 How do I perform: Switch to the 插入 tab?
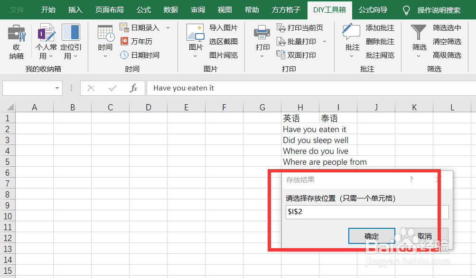(75, 10)
